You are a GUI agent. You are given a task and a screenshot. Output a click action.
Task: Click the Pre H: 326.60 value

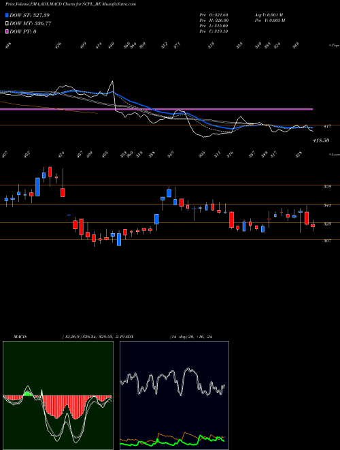click(x=214, y=20)
